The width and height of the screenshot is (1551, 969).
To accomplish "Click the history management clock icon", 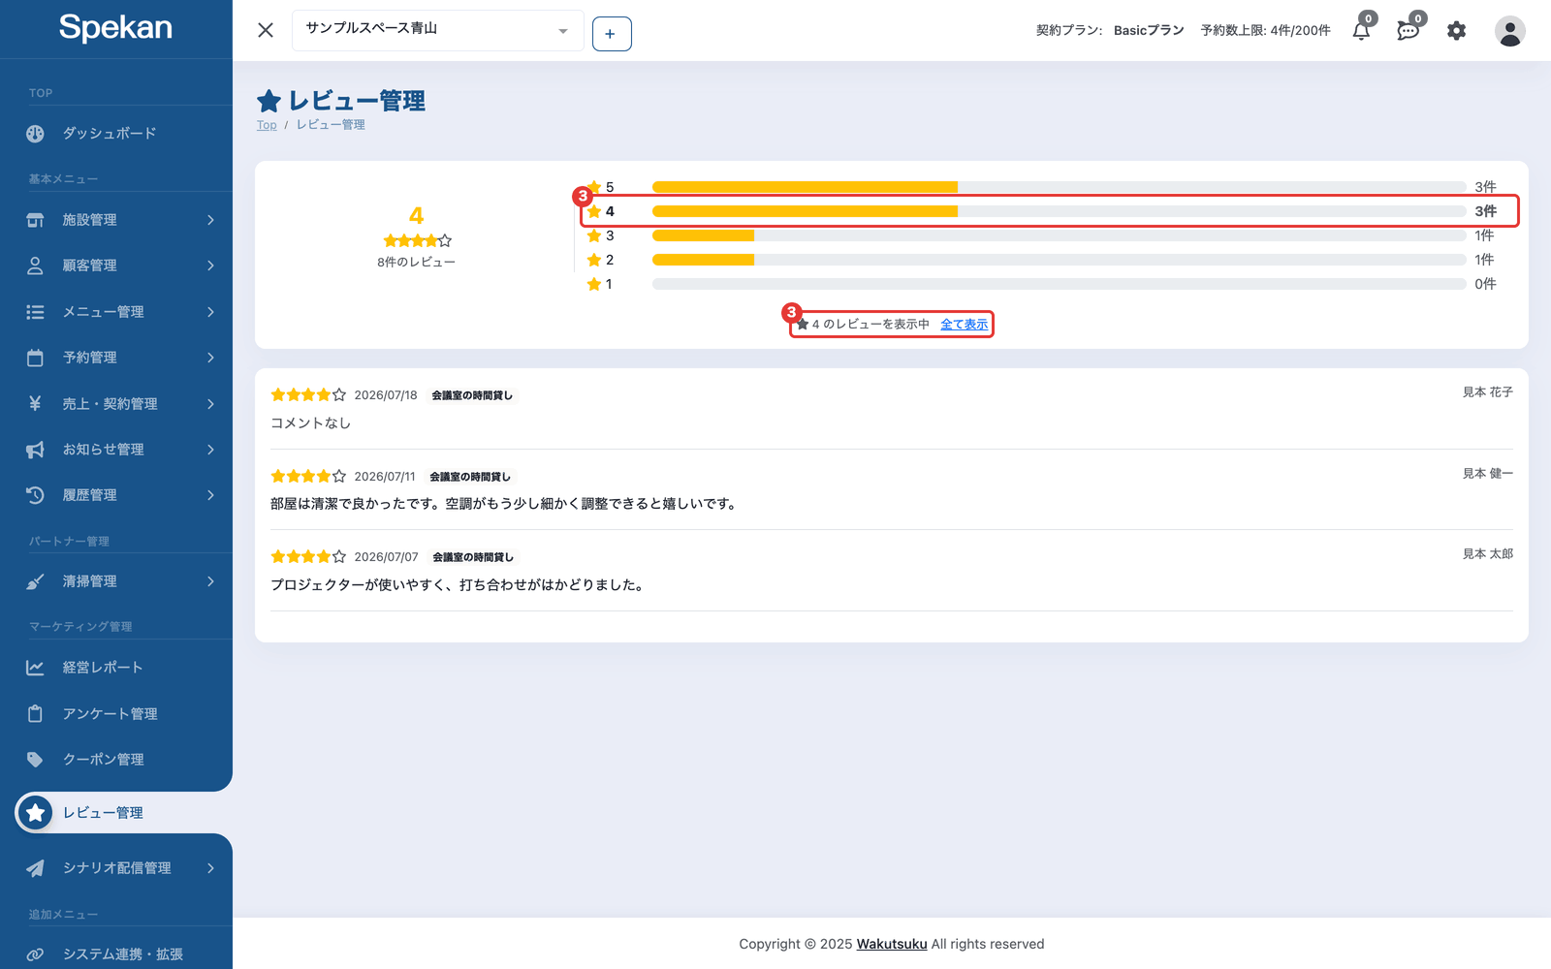I will click(35, 495).
